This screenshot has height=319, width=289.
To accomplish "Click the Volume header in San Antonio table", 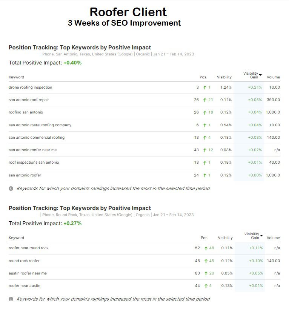I will (273, 77).
